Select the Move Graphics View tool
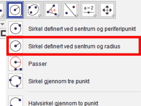 (107, 10)
